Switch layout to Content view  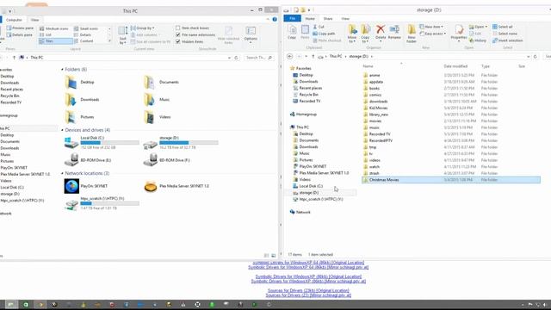pos(84,41)
